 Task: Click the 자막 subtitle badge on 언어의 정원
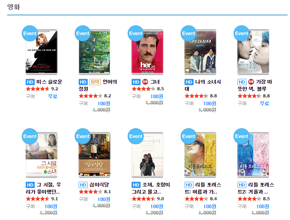(95, 82)
